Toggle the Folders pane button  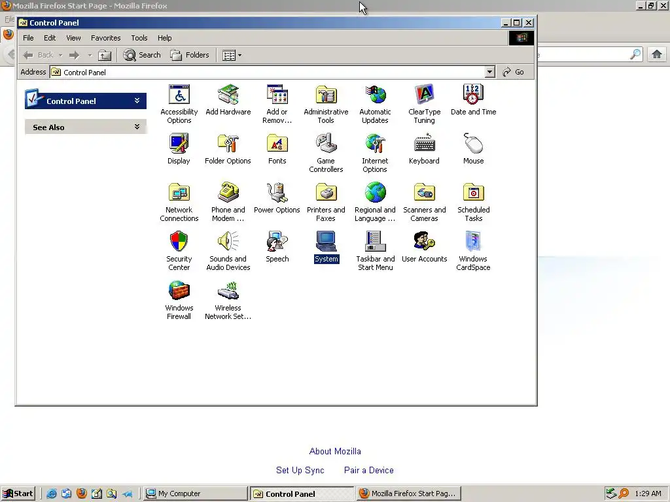tap(189, 55)
